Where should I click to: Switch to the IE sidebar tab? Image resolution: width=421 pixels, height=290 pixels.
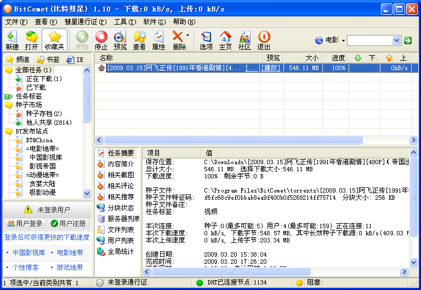coord(75,60)
